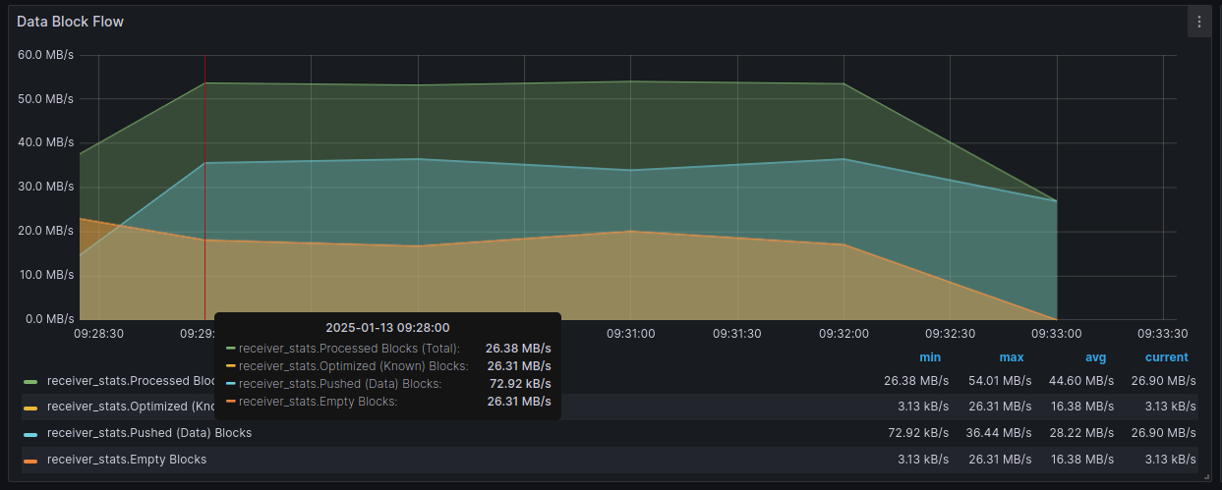This screenshot has height=490, width=1222.
Task: Click the 60.0 MB/s y-axis label
Action: [x=46, y=54]
